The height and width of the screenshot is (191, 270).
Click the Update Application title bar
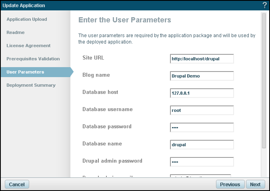pyautogui.click(x=120, y=5)
